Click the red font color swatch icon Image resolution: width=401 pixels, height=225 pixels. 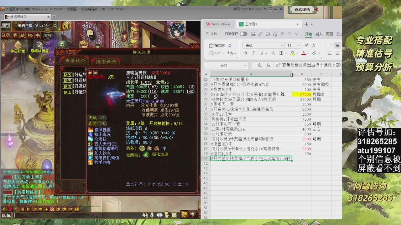[303, 53]
